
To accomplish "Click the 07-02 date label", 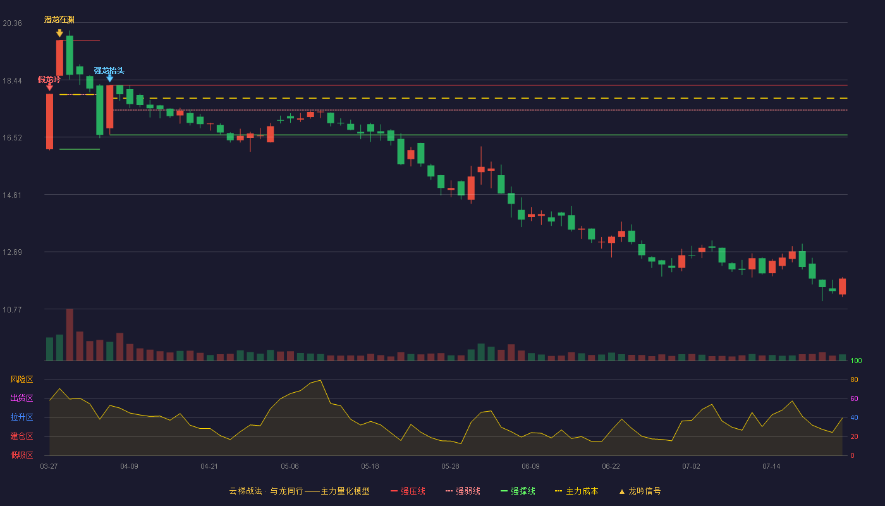I will coord(691,466).
